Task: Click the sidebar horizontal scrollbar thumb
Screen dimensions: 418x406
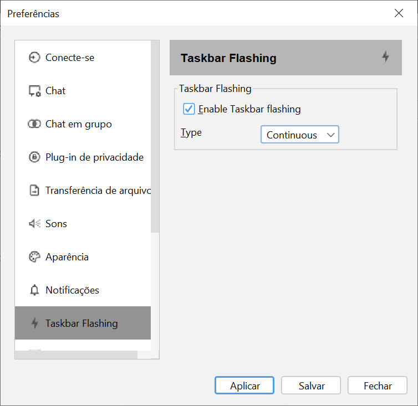Action: [x=77, y=354]
